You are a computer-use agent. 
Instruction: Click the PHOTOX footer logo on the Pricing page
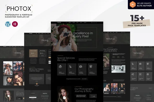coord(45,93)
